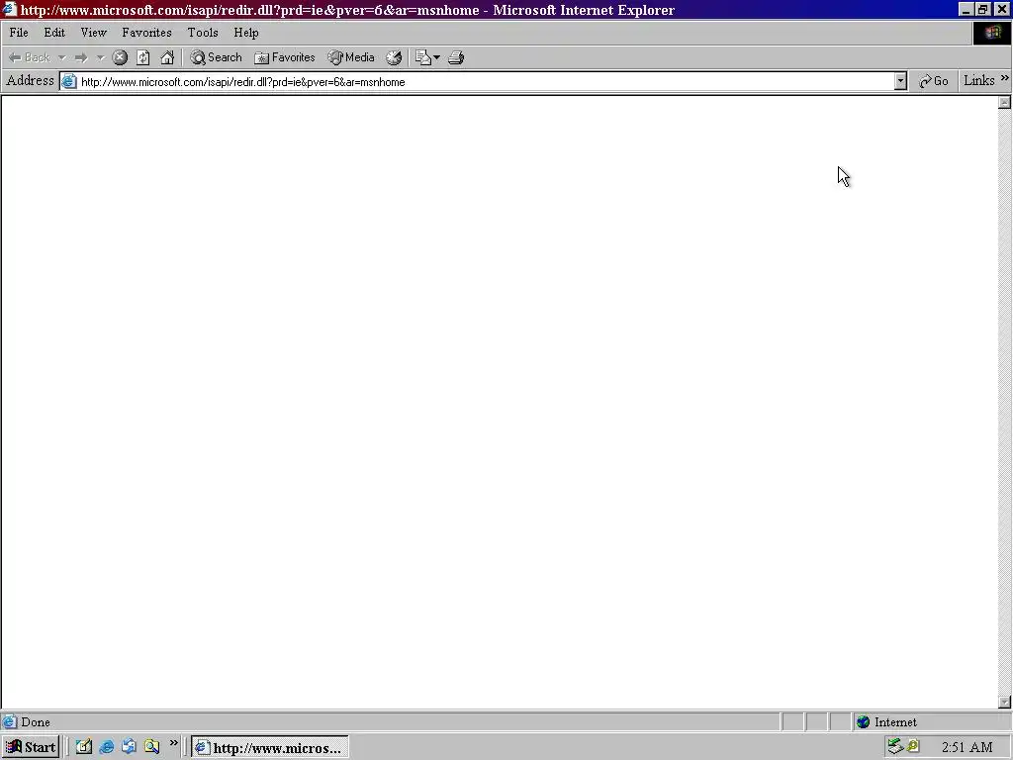Open the Media pane toolbar button

[x=351, y=57]
